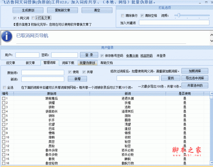Click the 加入关键词 input field
This screenshot has height=167, width=213.
coord(174,23)
